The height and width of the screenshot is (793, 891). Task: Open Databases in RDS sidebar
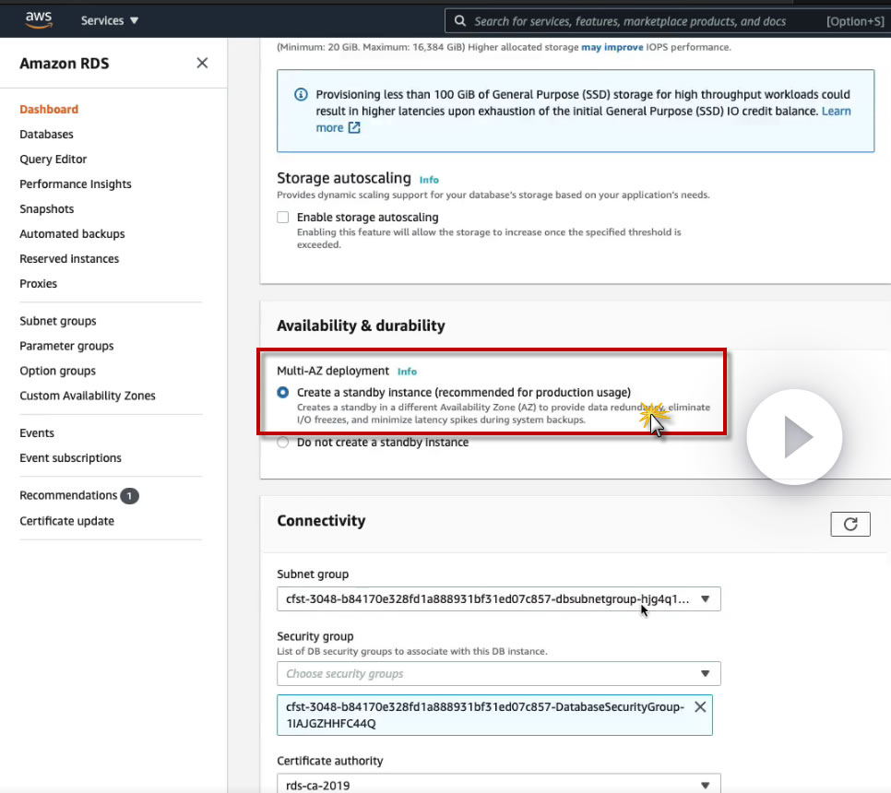[47, 134]
